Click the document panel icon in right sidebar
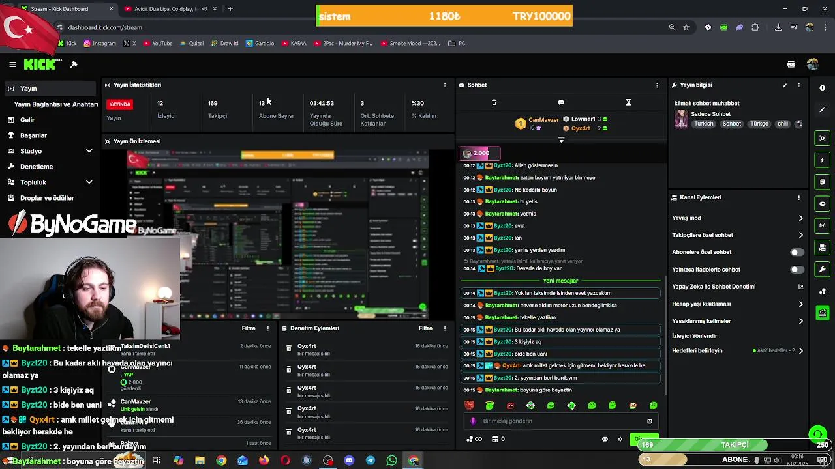The image size is (835, 469). (822, 182)
